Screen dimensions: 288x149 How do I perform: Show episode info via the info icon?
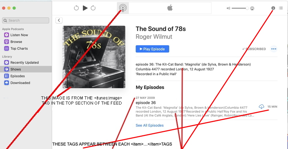click(273, 8)
